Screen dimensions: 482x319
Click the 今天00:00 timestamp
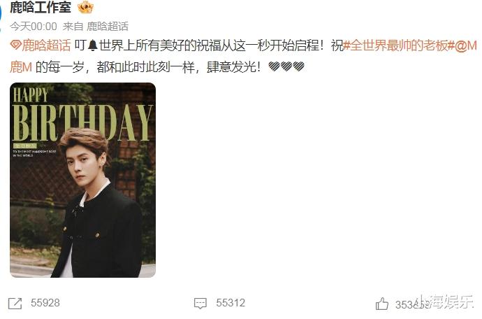point(34,27)
